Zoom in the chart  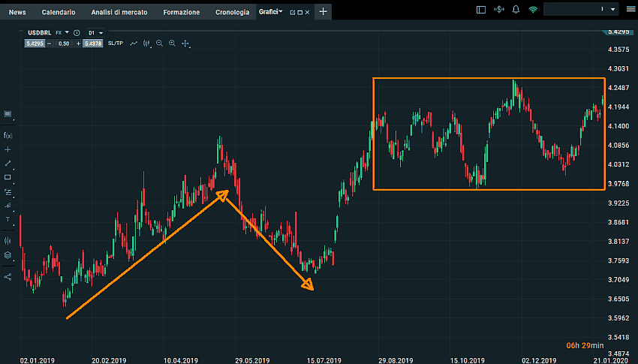[x=173, y=44]
